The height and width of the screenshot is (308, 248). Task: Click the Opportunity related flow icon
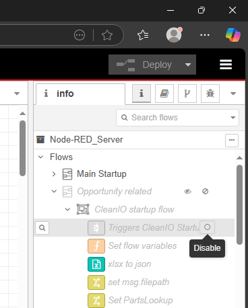click(67, 192)
